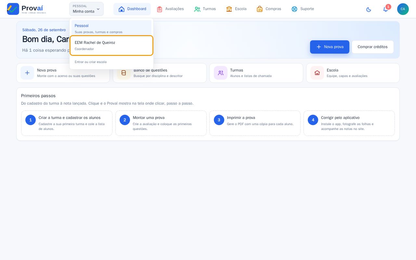The width and height of the screenshot is (416, 260).
Task: Click the Turmas people icon in navbar
Action: tap(197, 9)
